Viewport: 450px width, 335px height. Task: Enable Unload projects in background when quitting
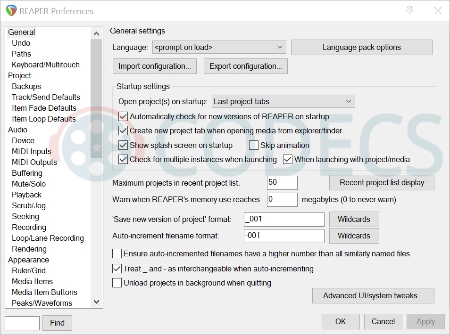[x=117, y=283]
